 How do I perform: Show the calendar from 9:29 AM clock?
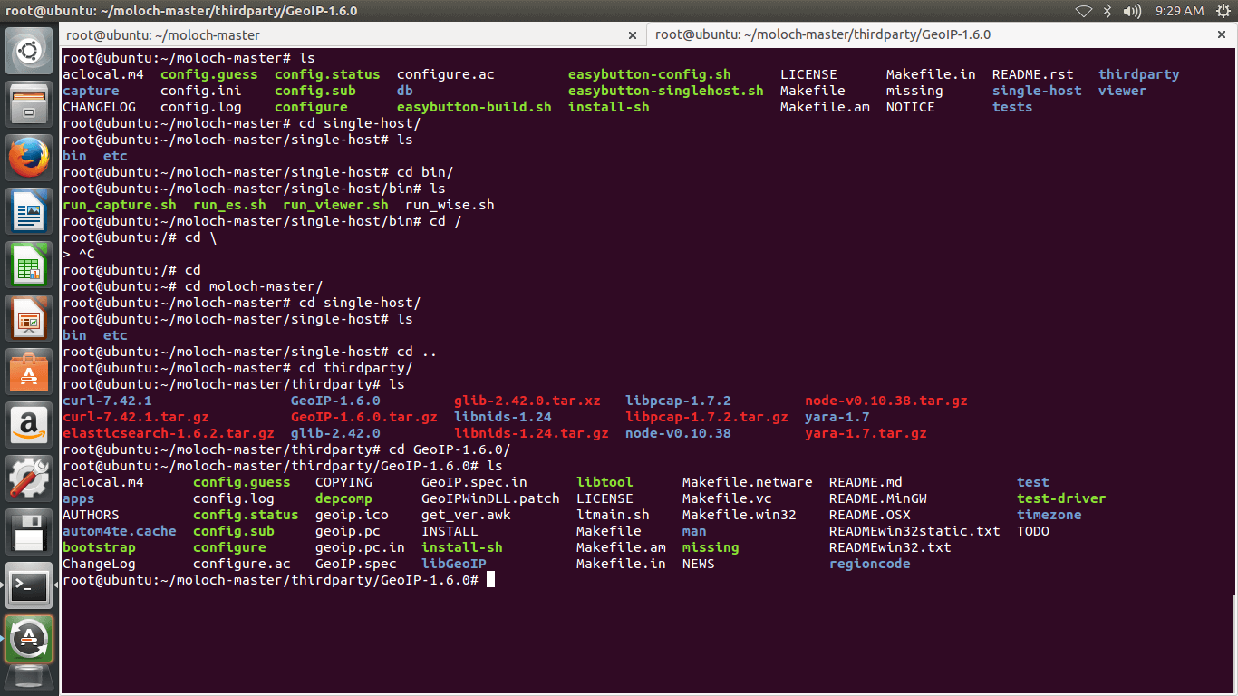tap(1179, 11)
